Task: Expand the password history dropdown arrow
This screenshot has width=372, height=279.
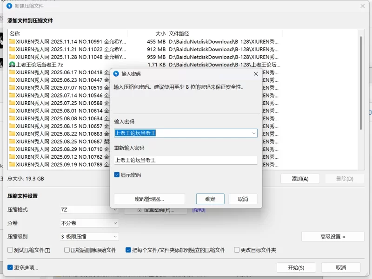Action: point(253,133)
